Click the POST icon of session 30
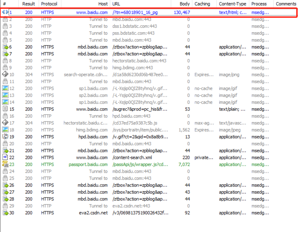The width and height of the screenshot is (298, 232). [5, 213]
